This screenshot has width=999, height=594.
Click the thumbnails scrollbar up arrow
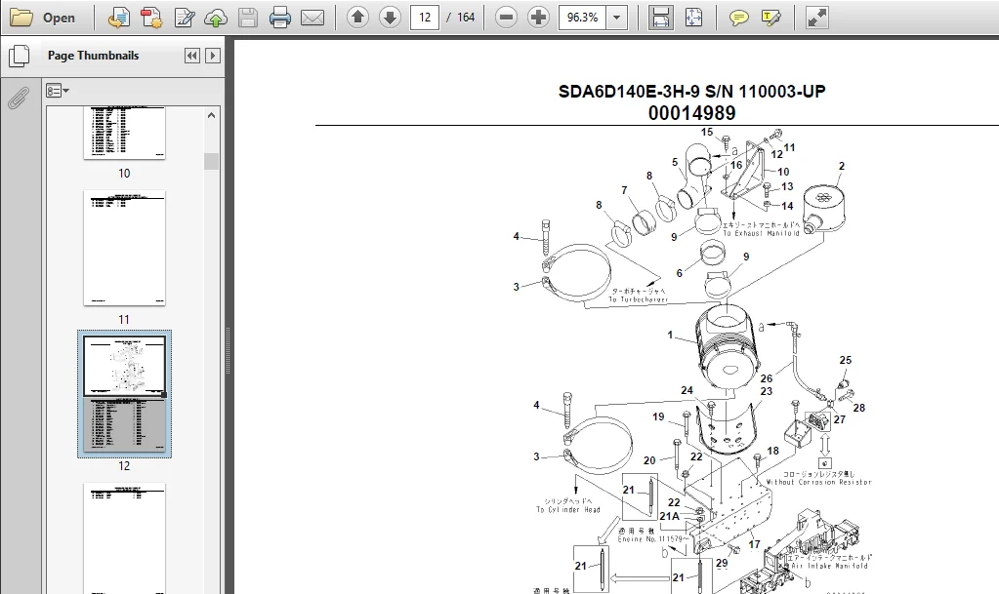(212, 115)
